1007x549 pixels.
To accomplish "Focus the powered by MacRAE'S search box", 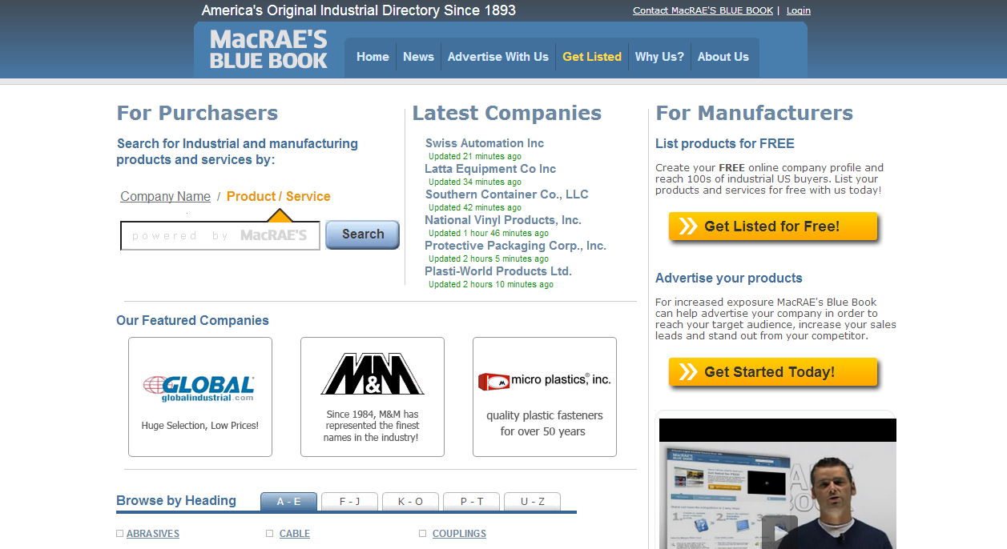I will click(220, 236).
